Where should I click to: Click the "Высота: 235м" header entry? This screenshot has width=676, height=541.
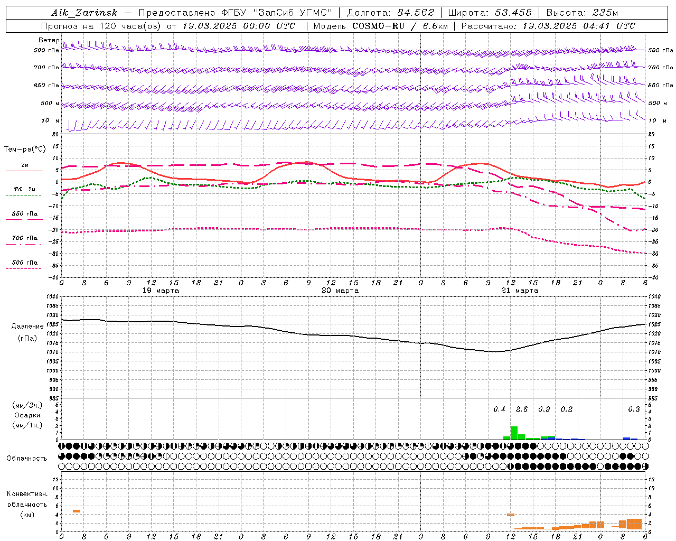[x=581, y=13]
